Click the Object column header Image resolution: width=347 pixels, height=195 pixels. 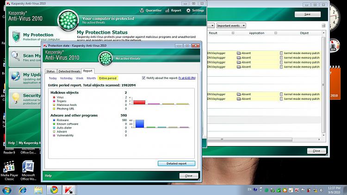pos(304,33)
